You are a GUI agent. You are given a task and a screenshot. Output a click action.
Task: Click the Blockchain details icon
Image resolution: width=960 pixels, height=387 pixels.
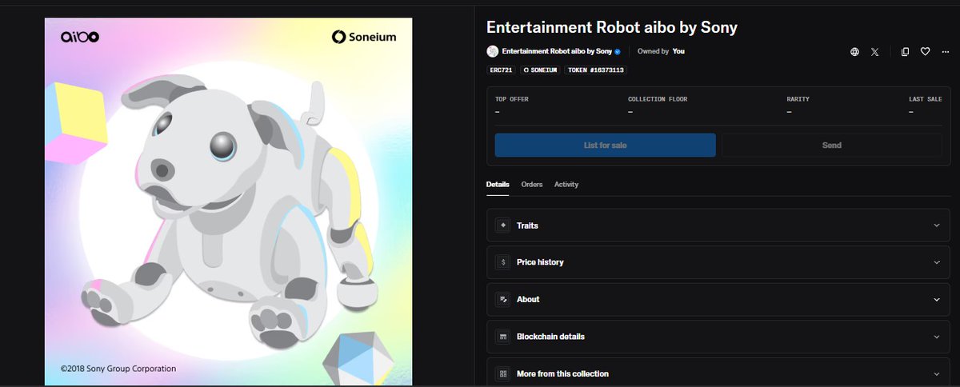pyautogui.click(x=502, y=337)
